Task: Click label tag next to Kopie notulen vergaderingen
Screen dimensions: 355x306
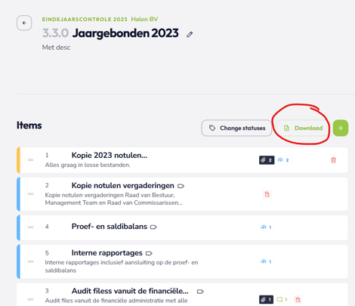Action: [181, 186]
